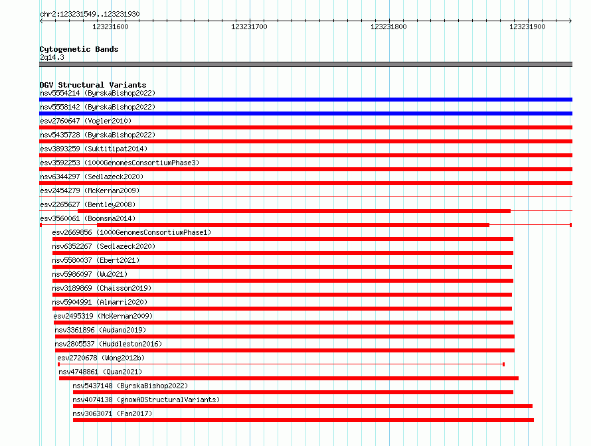Select the 2q14.3 band label
This screenshot has height=446, width=591.
click(x=52, y=57)
